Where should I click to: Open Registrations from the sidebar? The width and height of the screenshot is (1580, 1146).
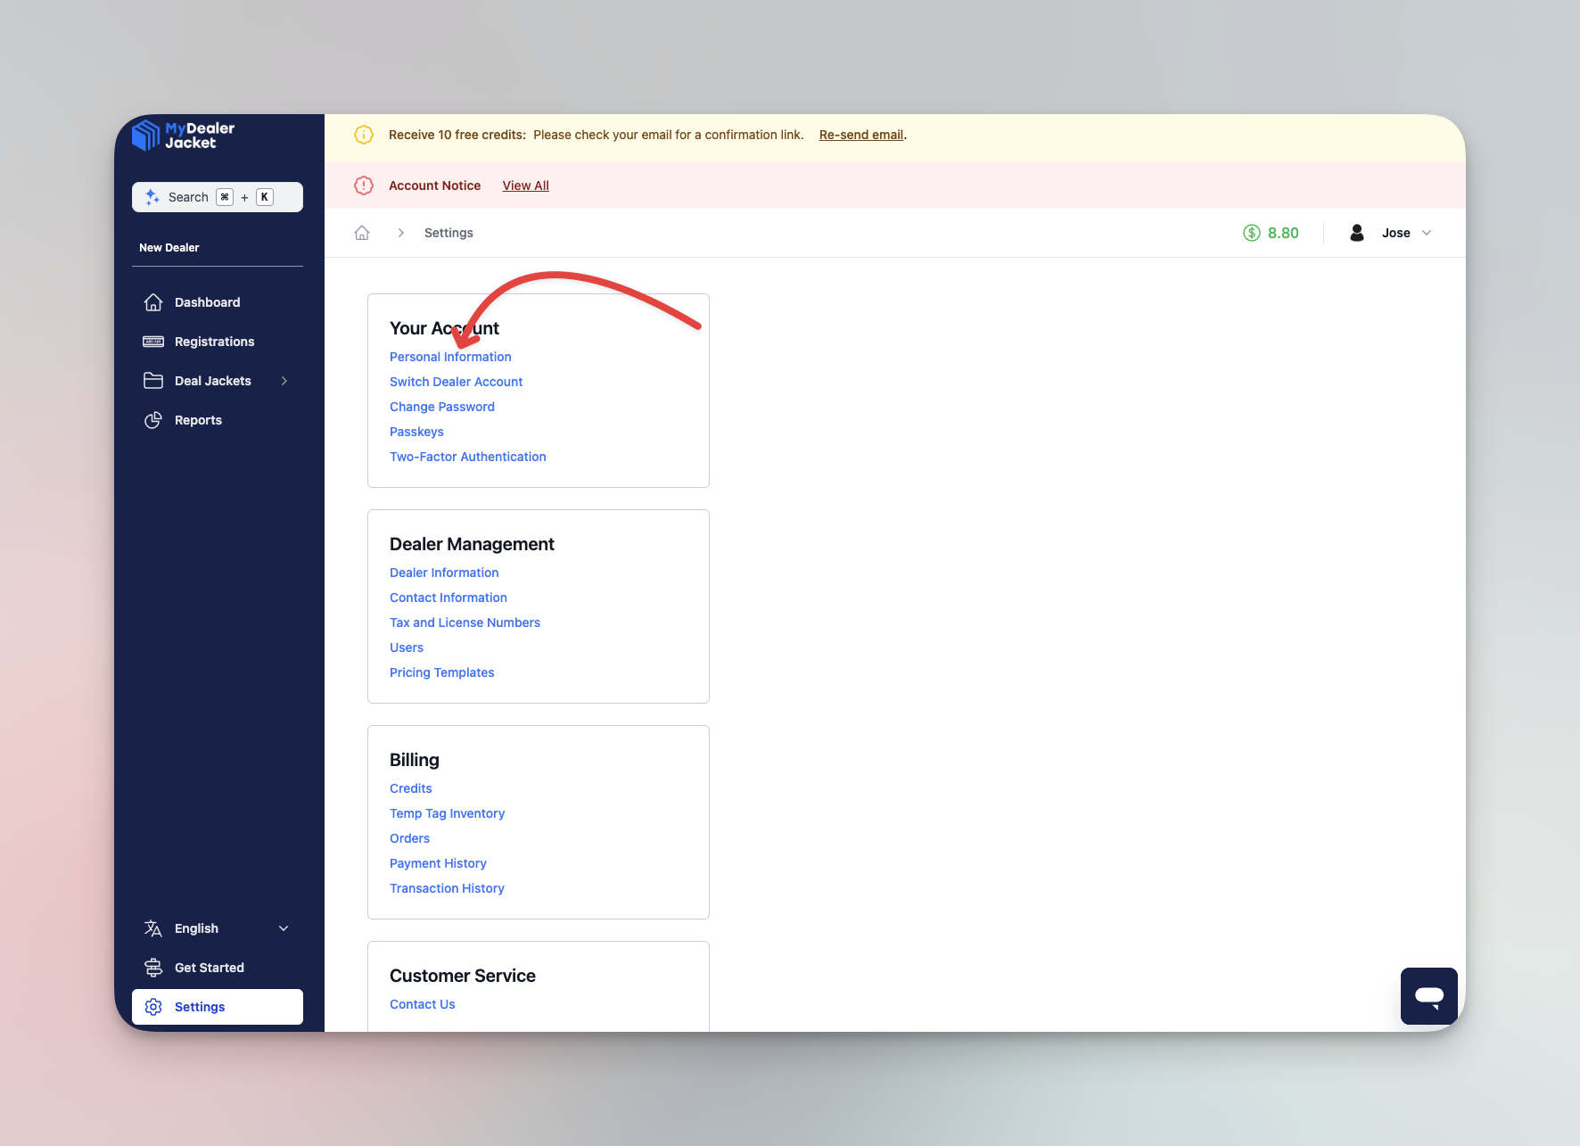click(x=214, y=341)
